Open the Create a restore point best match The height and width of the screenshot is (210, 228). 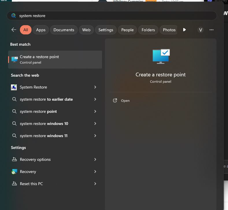click(55, 60)
